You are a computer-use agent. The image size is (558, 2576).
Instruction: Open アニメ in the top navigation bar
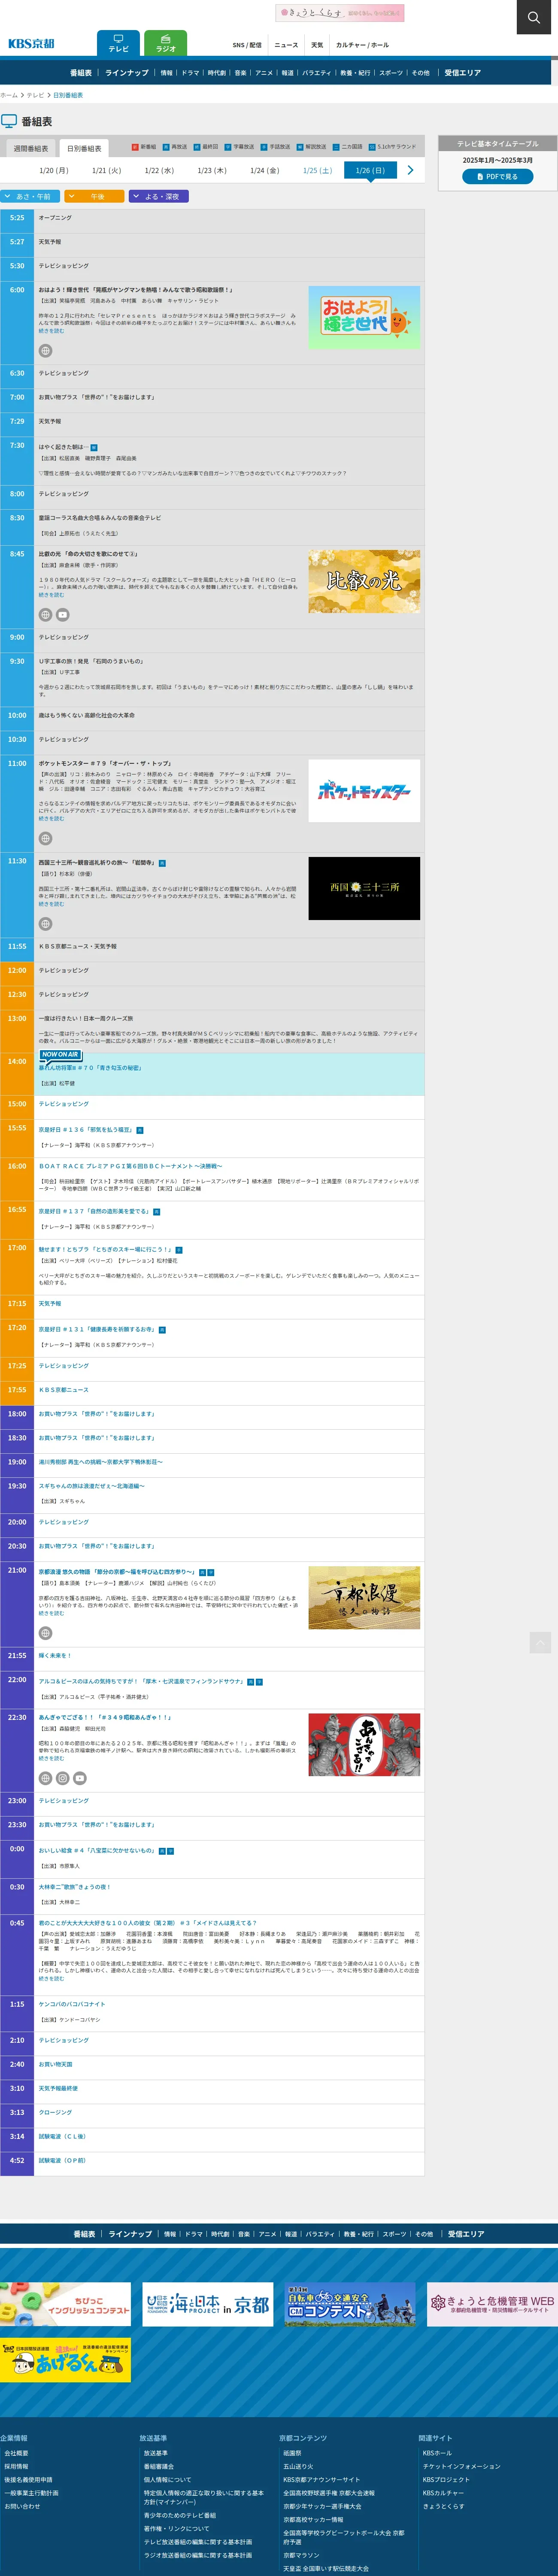(x=264, y=72)
